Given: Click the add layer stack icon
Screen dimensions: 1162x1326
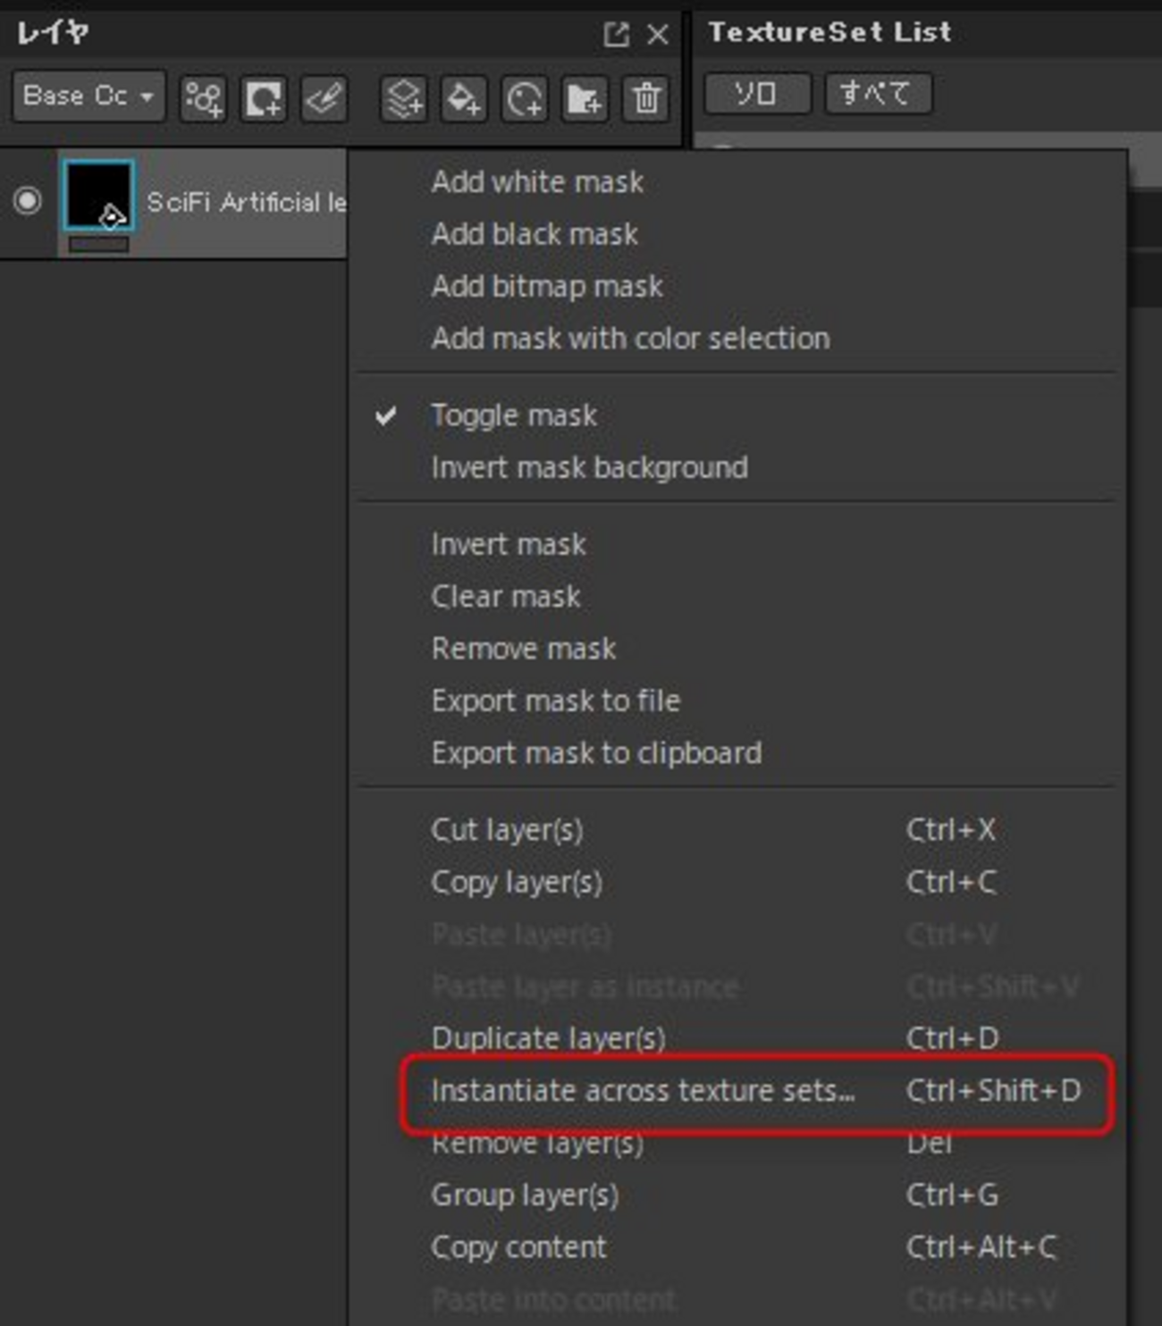Looking at the screenshot, I should (x=403, y=97).
